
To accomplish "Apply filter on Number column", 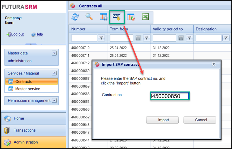I will [x=101, y=38].
